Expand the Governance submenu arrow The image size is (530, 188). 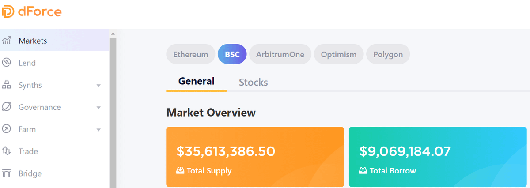[x=98, y=108]
